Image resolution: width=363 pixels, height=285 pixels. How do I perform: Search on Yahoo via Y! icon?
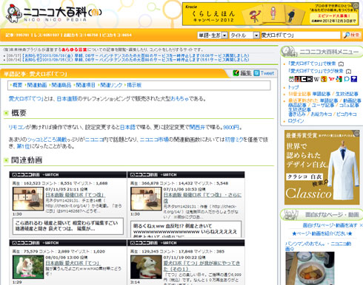pos(331,79)
